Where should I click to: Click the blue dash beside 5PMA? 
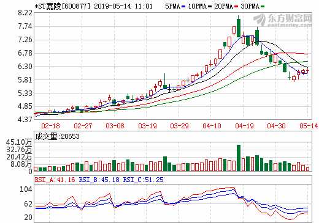pos(183,7)
